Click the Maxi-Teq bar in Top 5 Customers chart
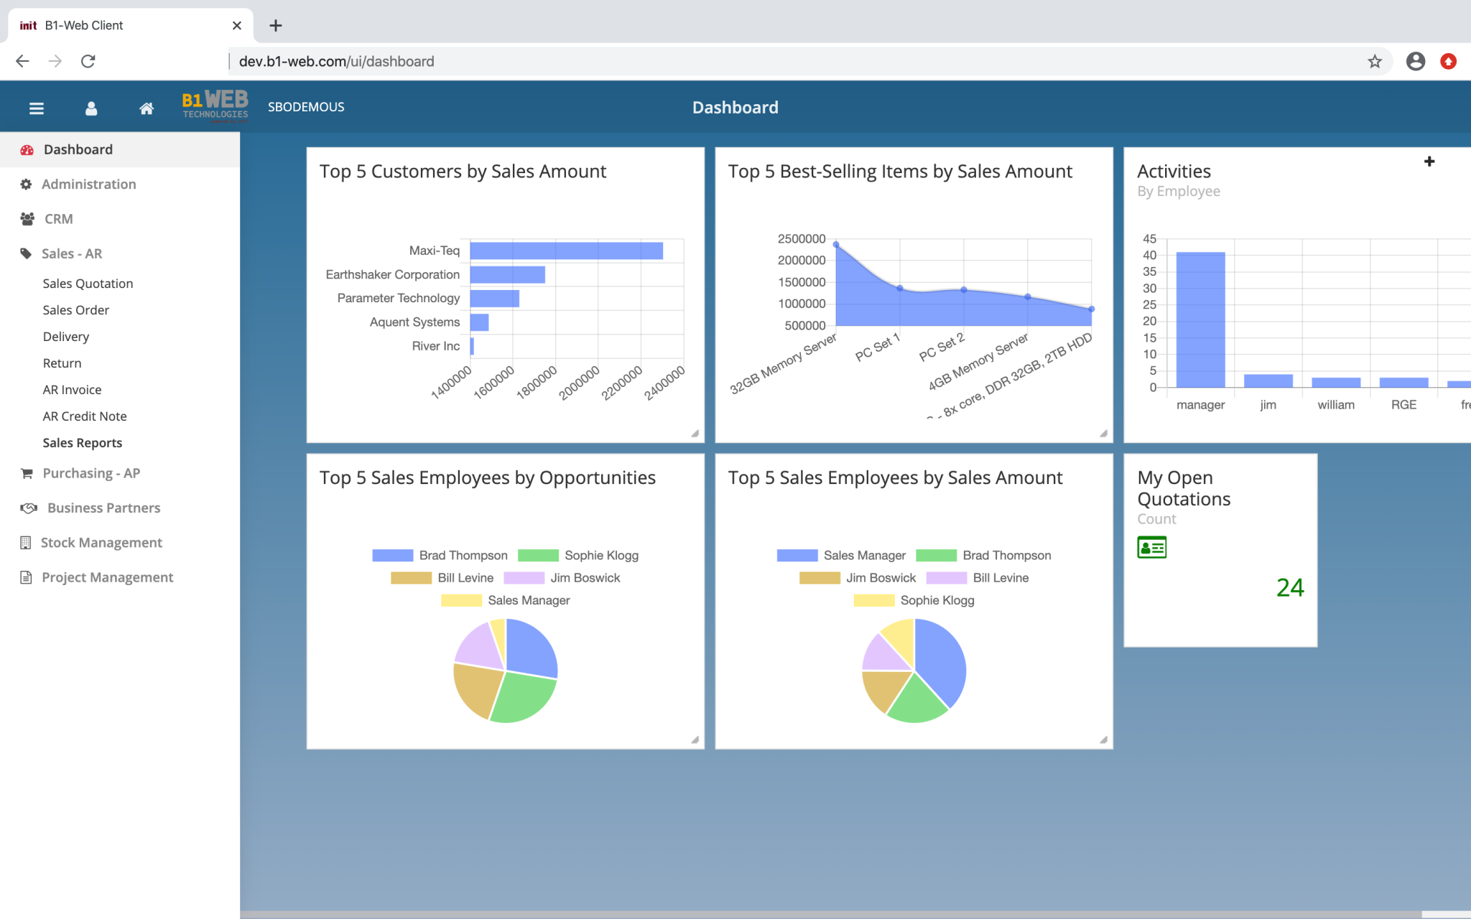 pos(566,251)
